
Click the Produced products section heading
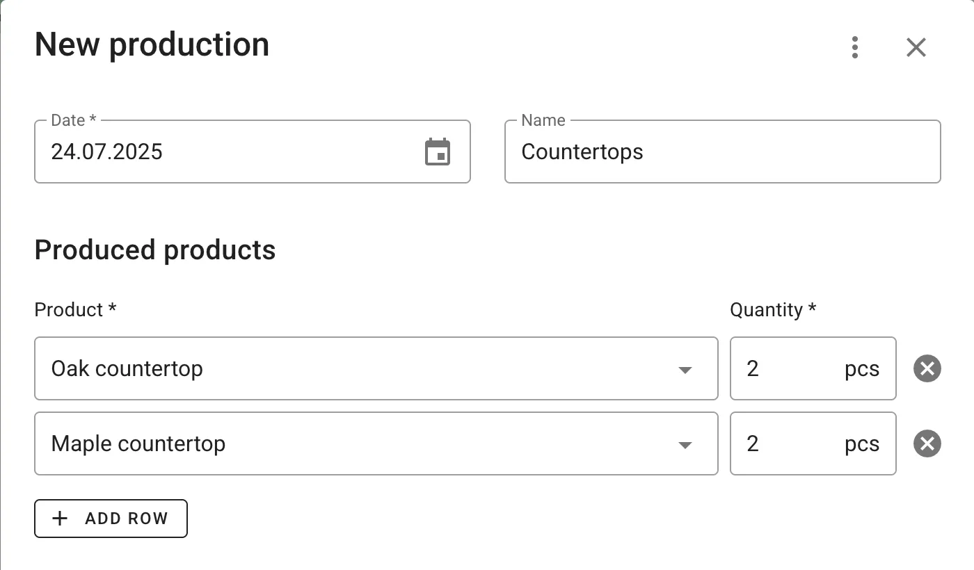155,250
